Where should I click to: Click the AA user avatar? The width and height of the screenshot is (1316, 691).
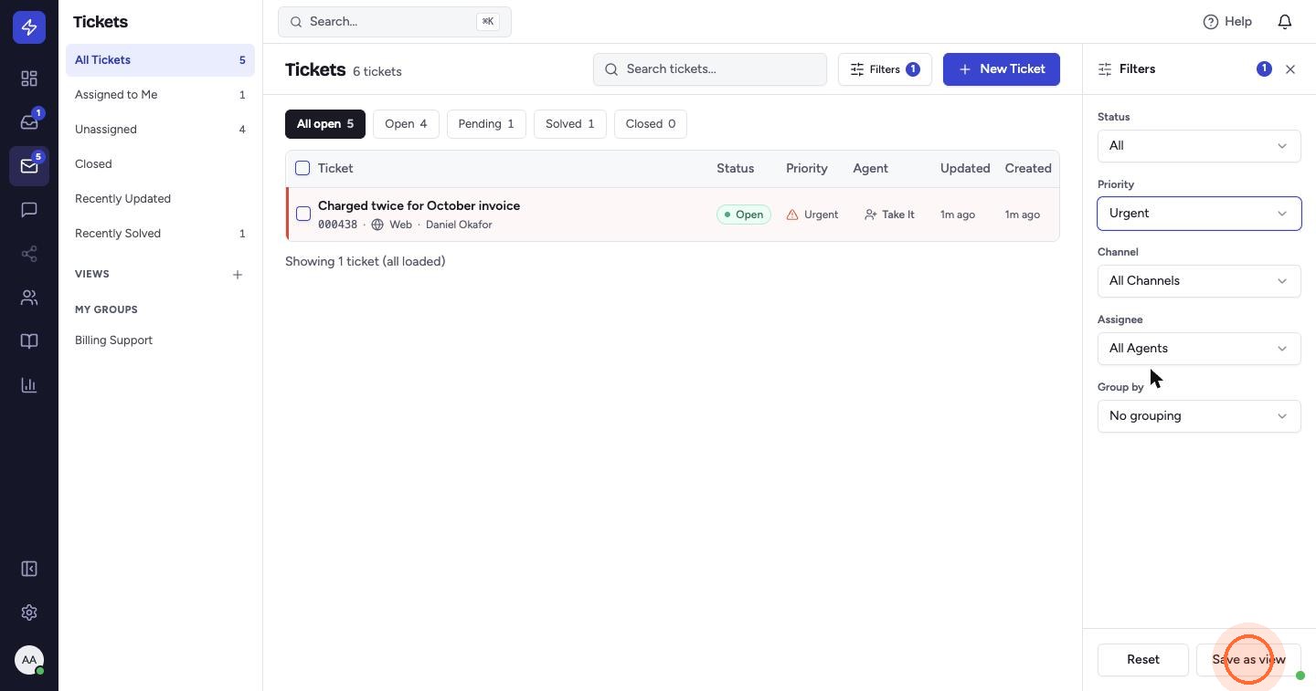[x=29, y=660]
